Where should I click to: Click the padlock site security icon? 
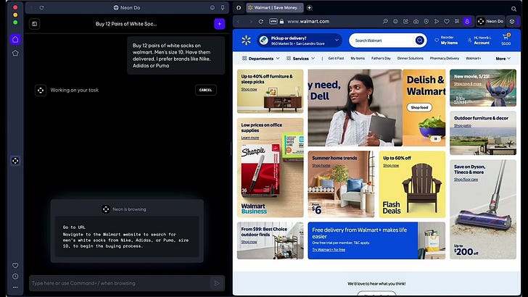pyautogui.click(x=281, y=22)
